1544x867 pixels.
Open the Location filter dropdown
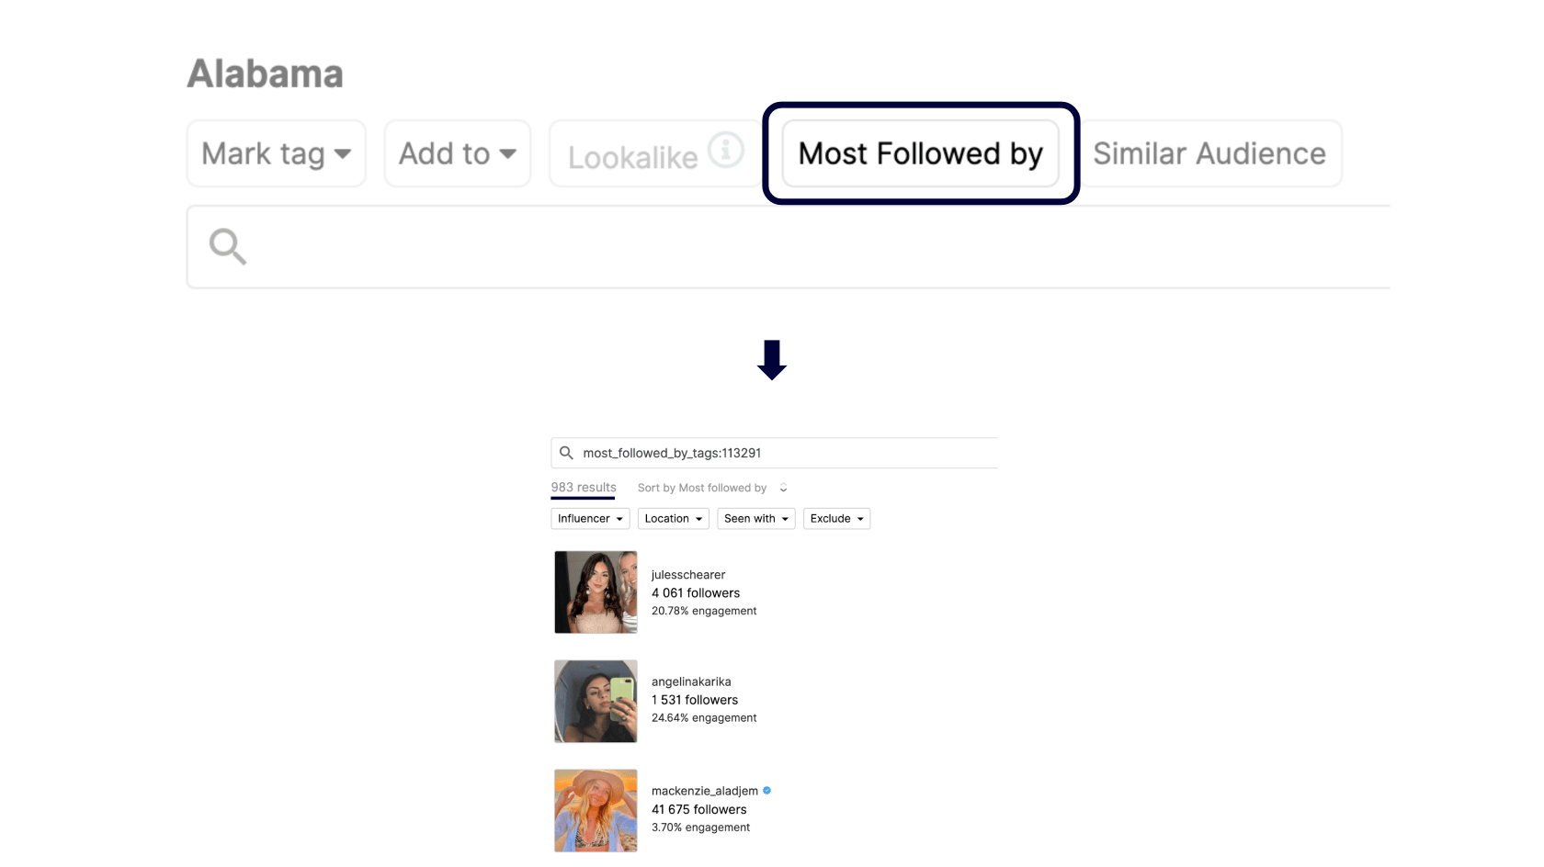click(674, 519)
